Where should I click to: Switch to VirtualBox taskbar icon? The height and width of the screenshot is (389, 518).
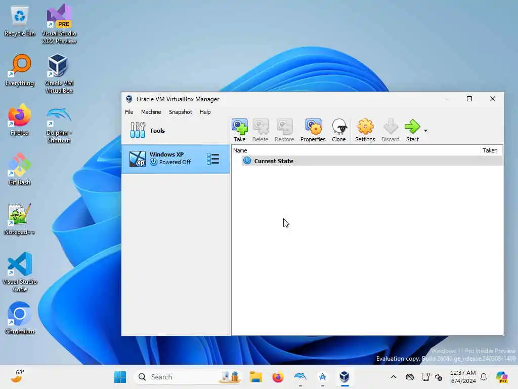coord(344,377)
